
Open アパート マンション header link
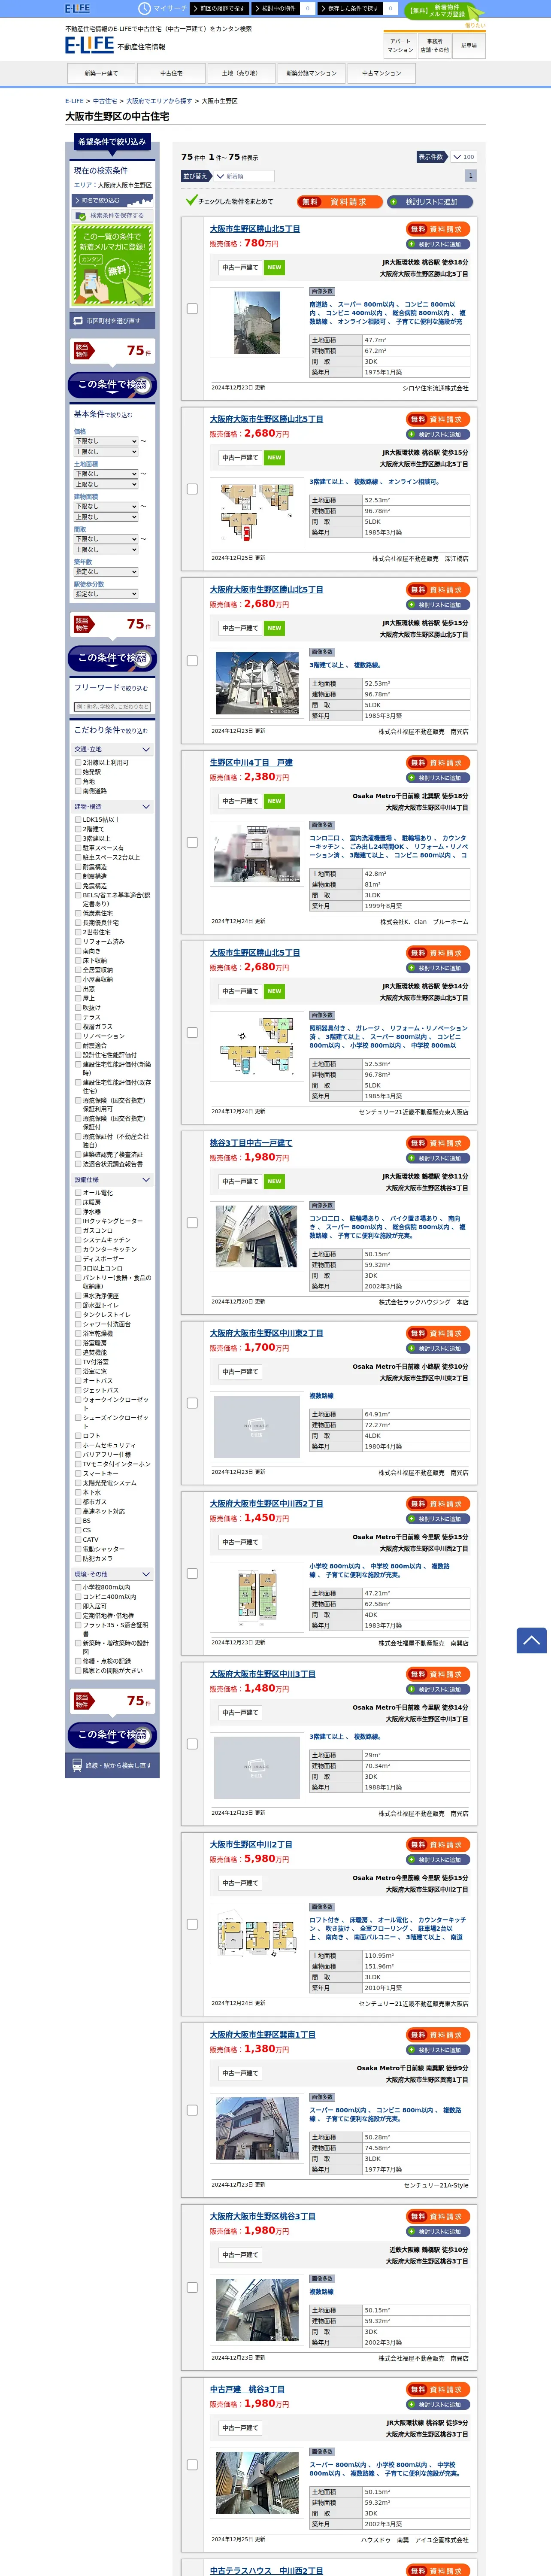pos(400,45)
